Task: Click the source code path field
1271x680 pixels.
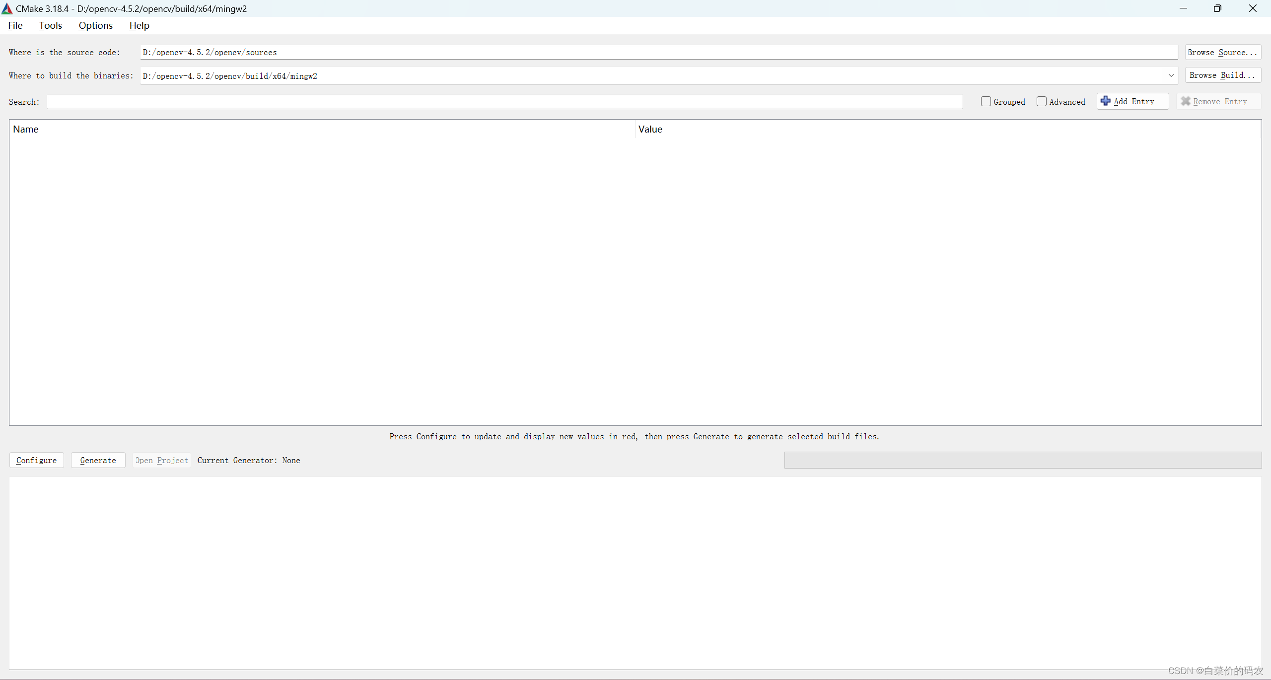Action: point(658,52)
